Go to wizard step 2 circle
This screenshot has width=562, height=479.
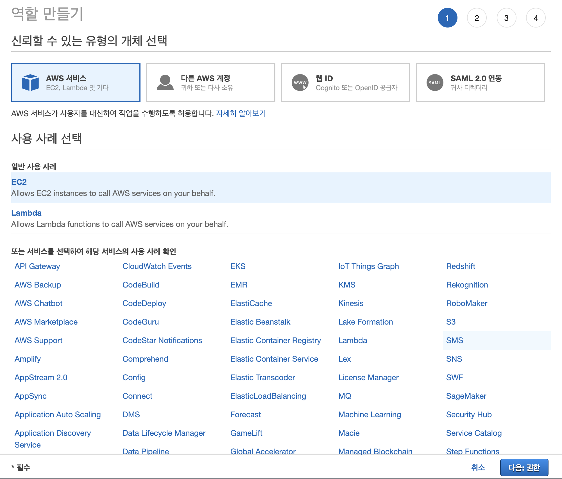[477, 18]
